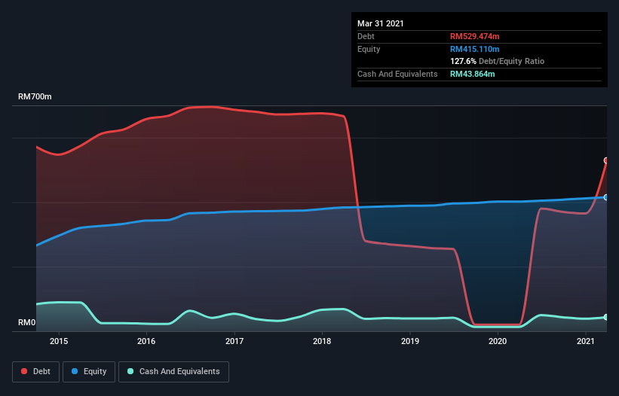Click the Mar 31 2021 tooltip date
The image size is (619, 396).
pyautogui.click(x=381, y=23)
